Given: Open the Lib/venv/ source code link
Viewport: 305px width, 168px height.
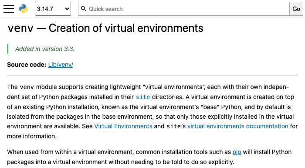Looking at the screenshot, I should (61, 65).
